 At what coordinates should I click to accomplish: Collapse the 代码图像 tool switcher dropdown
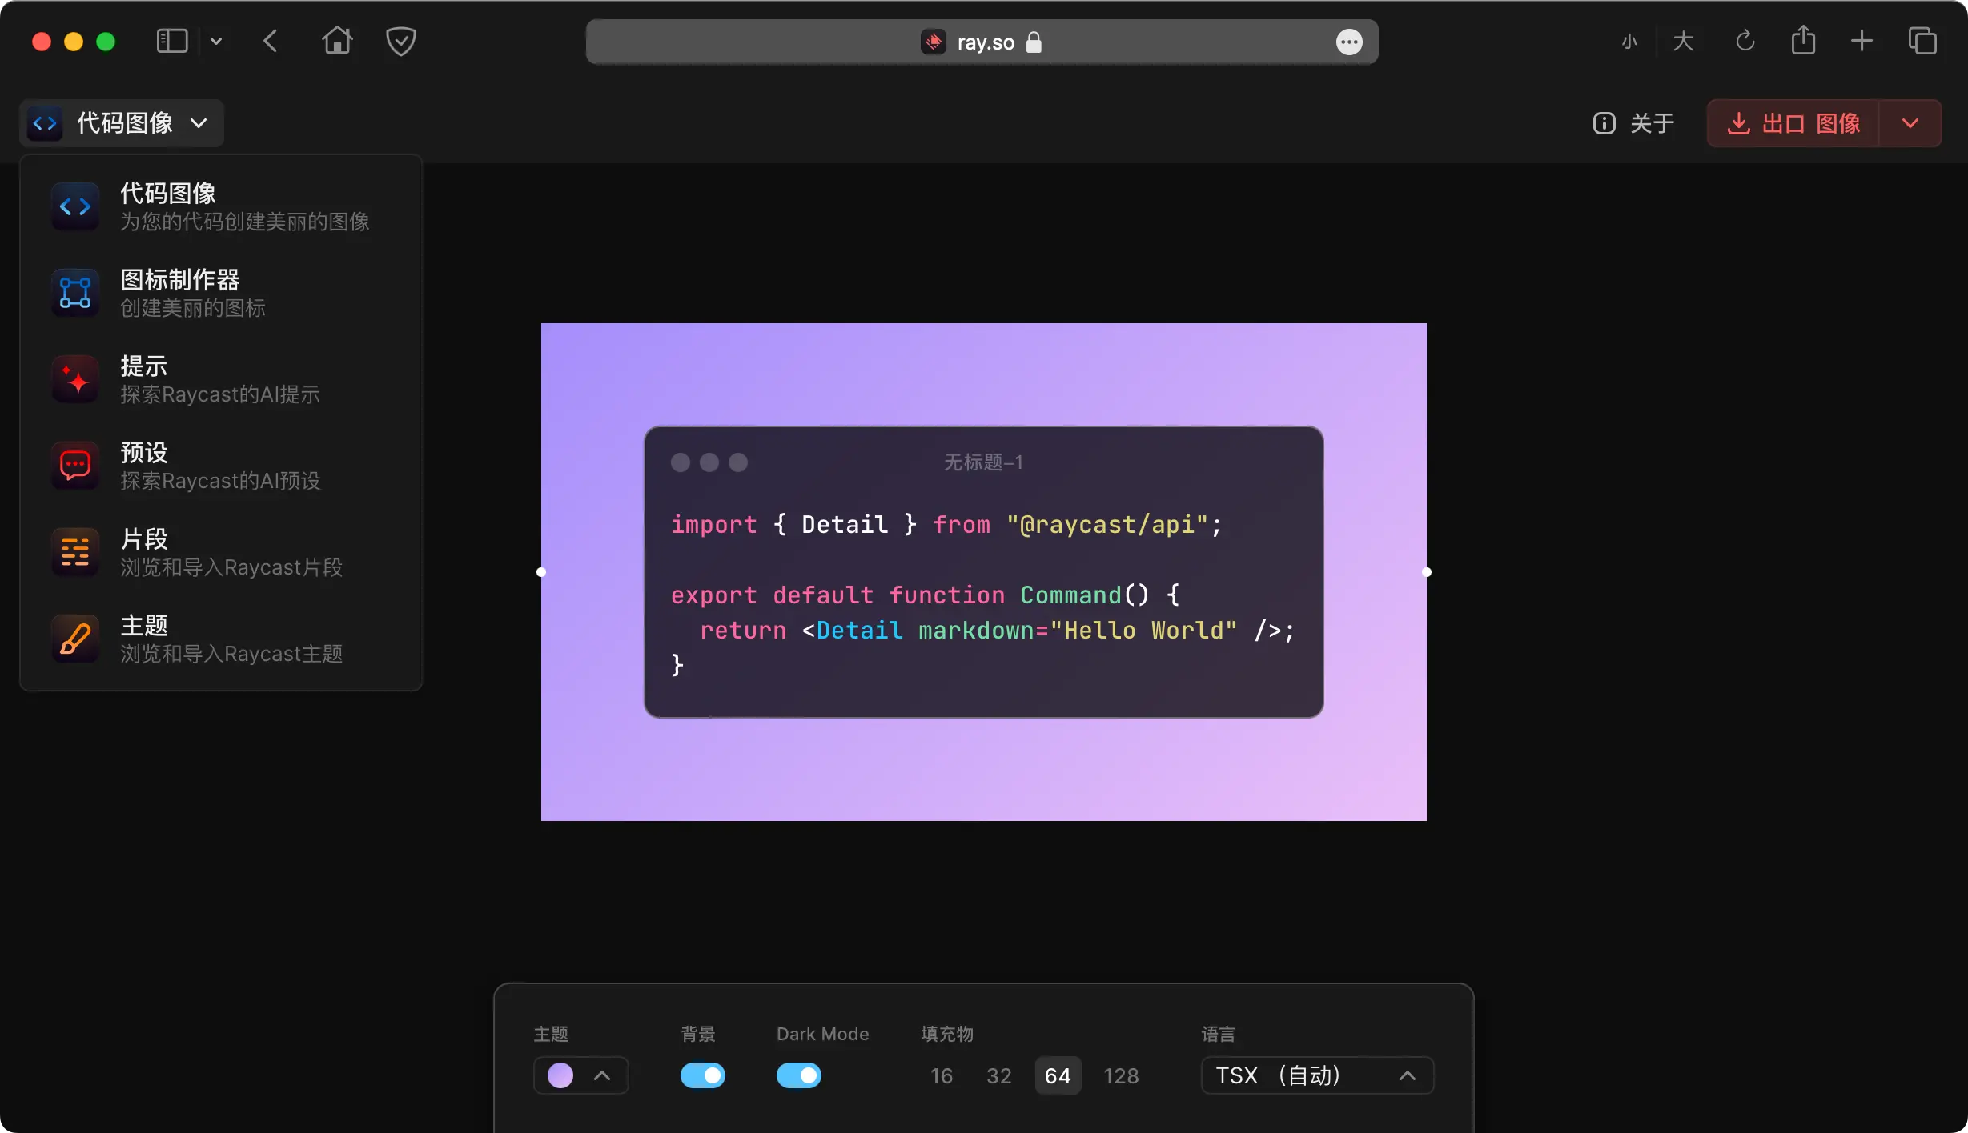coord(122,123)
